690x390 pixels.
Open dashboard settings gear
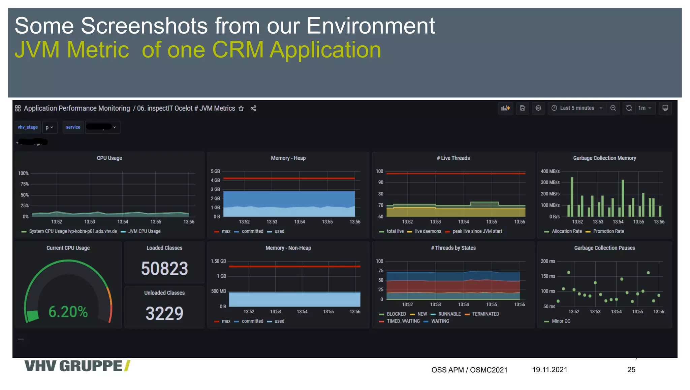pos(538,108)
